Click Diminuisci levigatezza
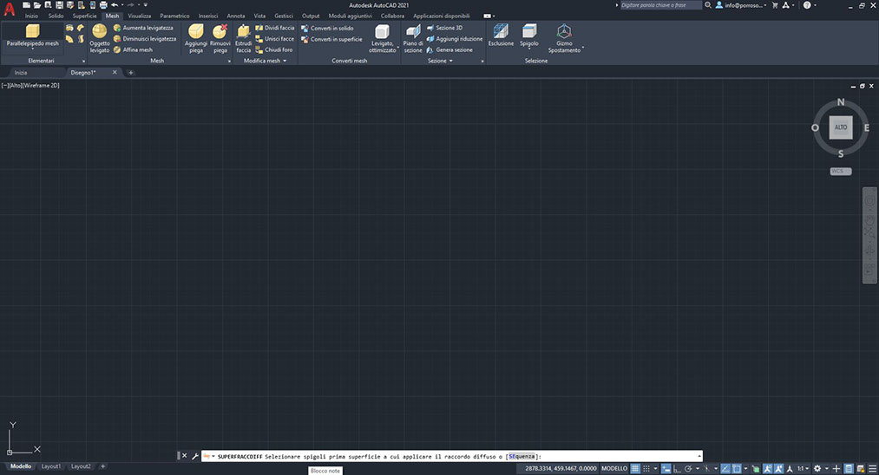 [145, 39]
